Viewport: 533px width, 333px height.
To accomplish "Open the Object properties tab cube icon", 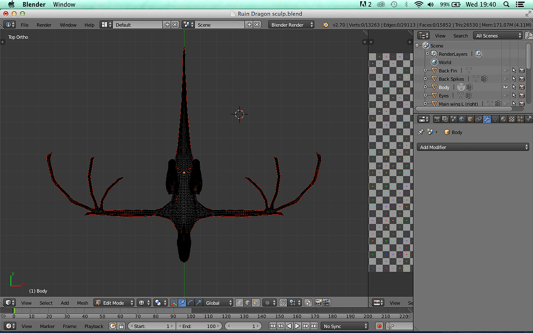I will 470,119.
